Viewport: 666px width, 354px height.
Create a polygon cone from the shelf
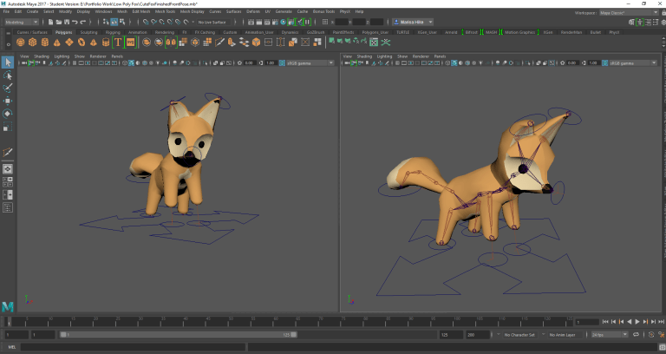(x=57, y=42)
